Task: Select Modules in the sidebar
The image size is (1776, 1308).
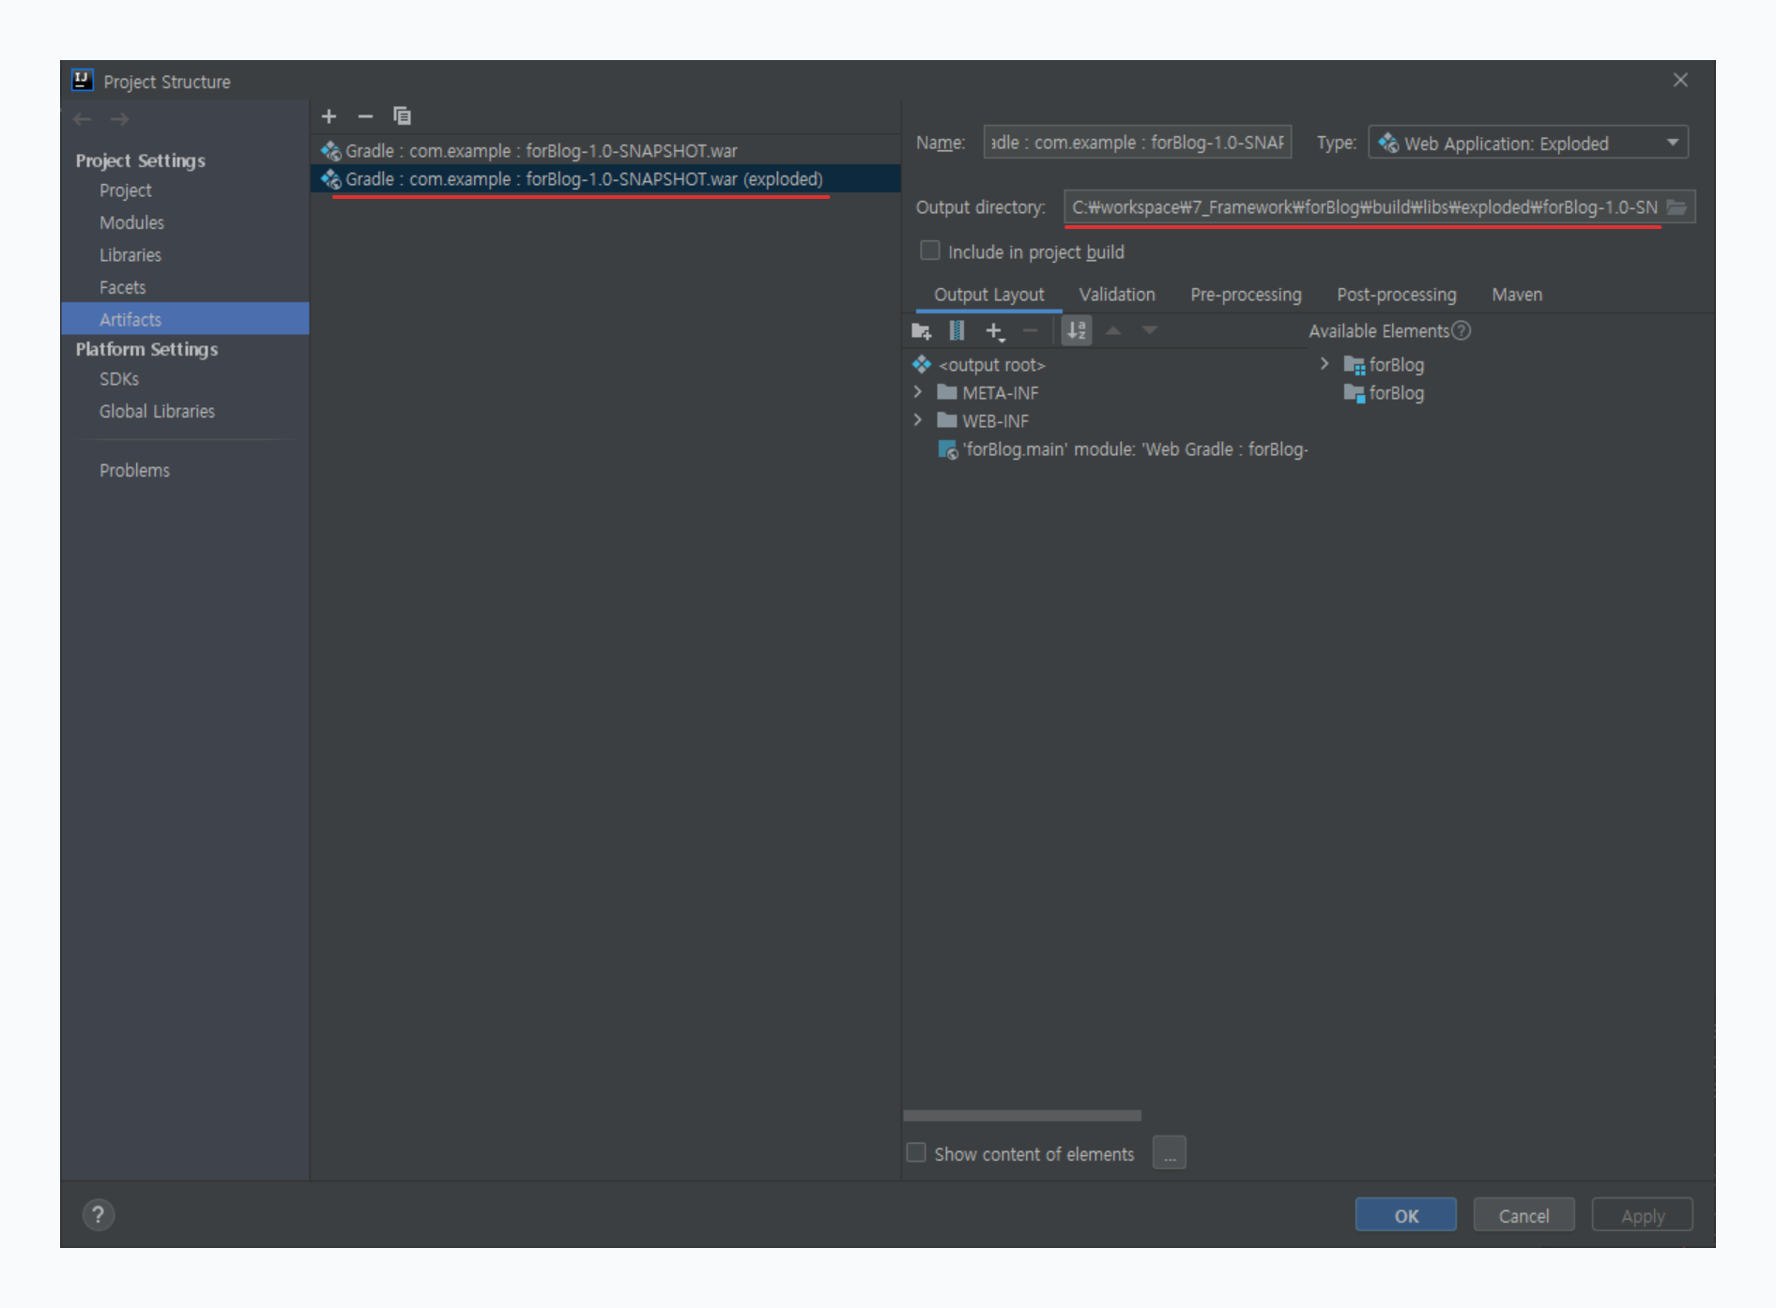Action: tap(131, 223)
